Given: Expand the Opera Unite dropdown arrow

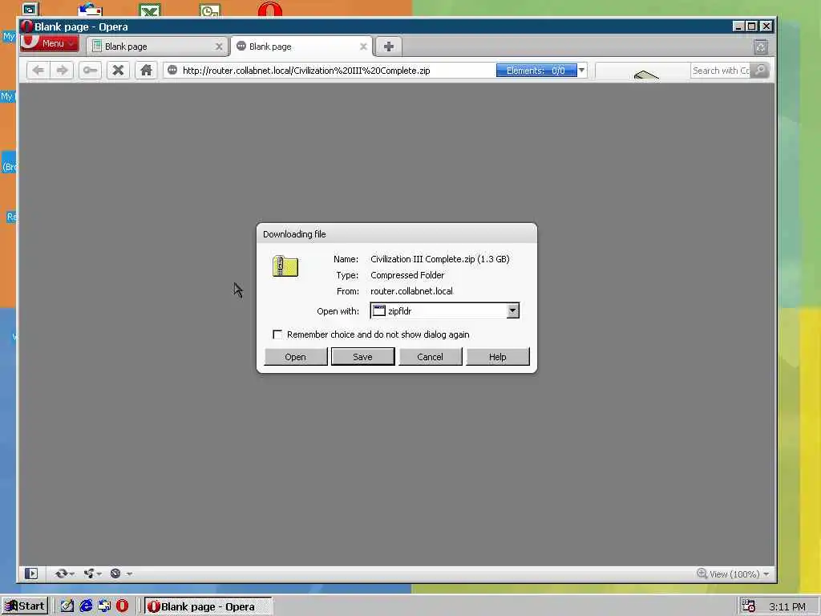Looking at the screenshot, I should pyautogui.click(x=99, y=574).
